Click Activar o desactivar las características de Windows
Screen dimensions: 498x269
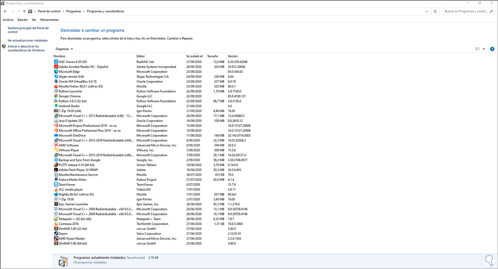pos(26,49)
